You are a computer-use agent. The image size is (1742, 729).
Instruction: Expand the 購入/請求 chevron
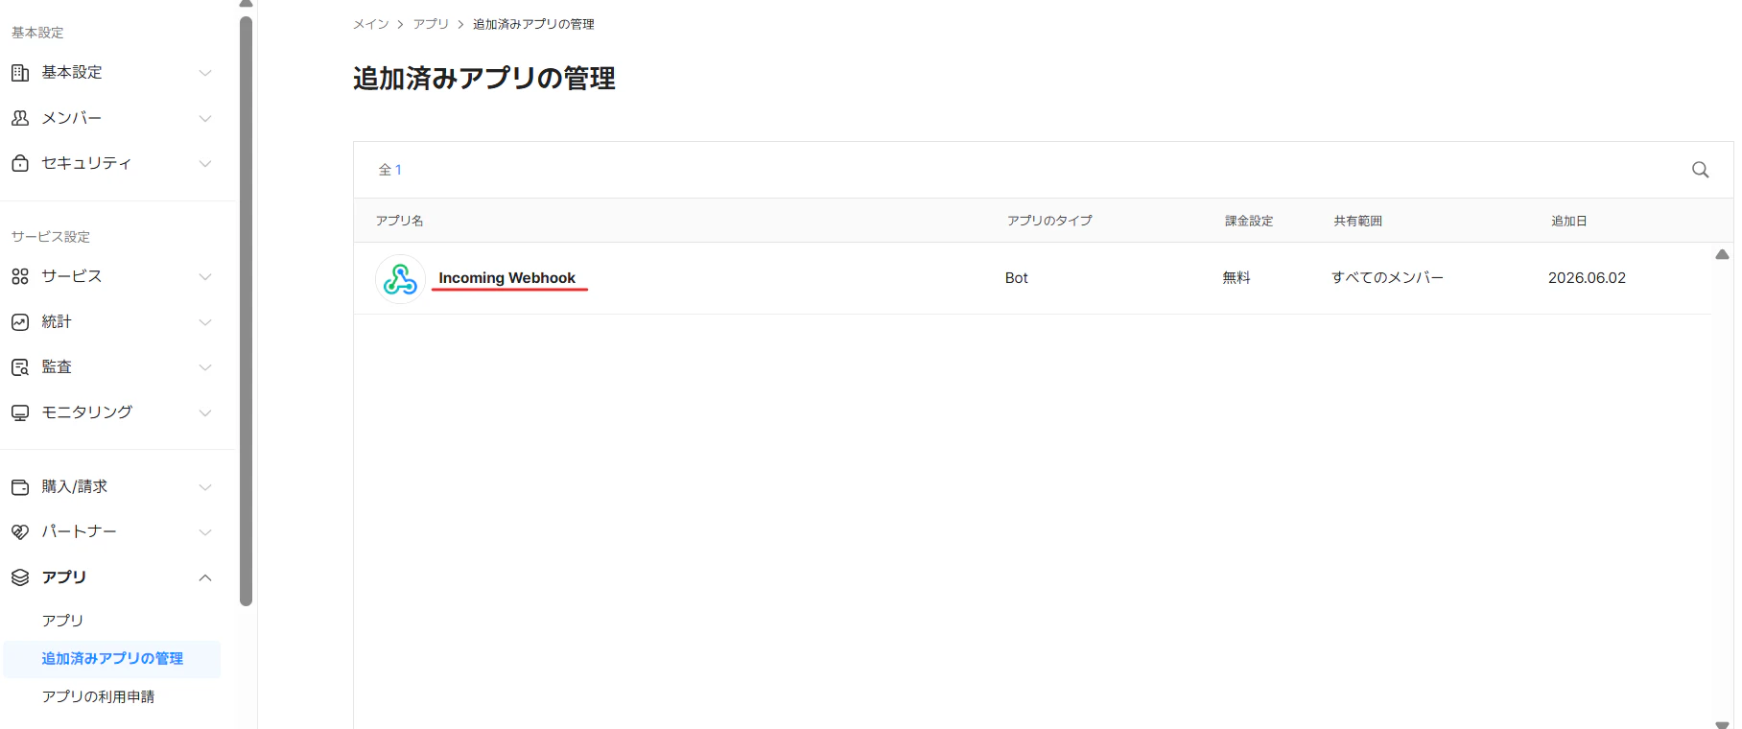(205, 487)
